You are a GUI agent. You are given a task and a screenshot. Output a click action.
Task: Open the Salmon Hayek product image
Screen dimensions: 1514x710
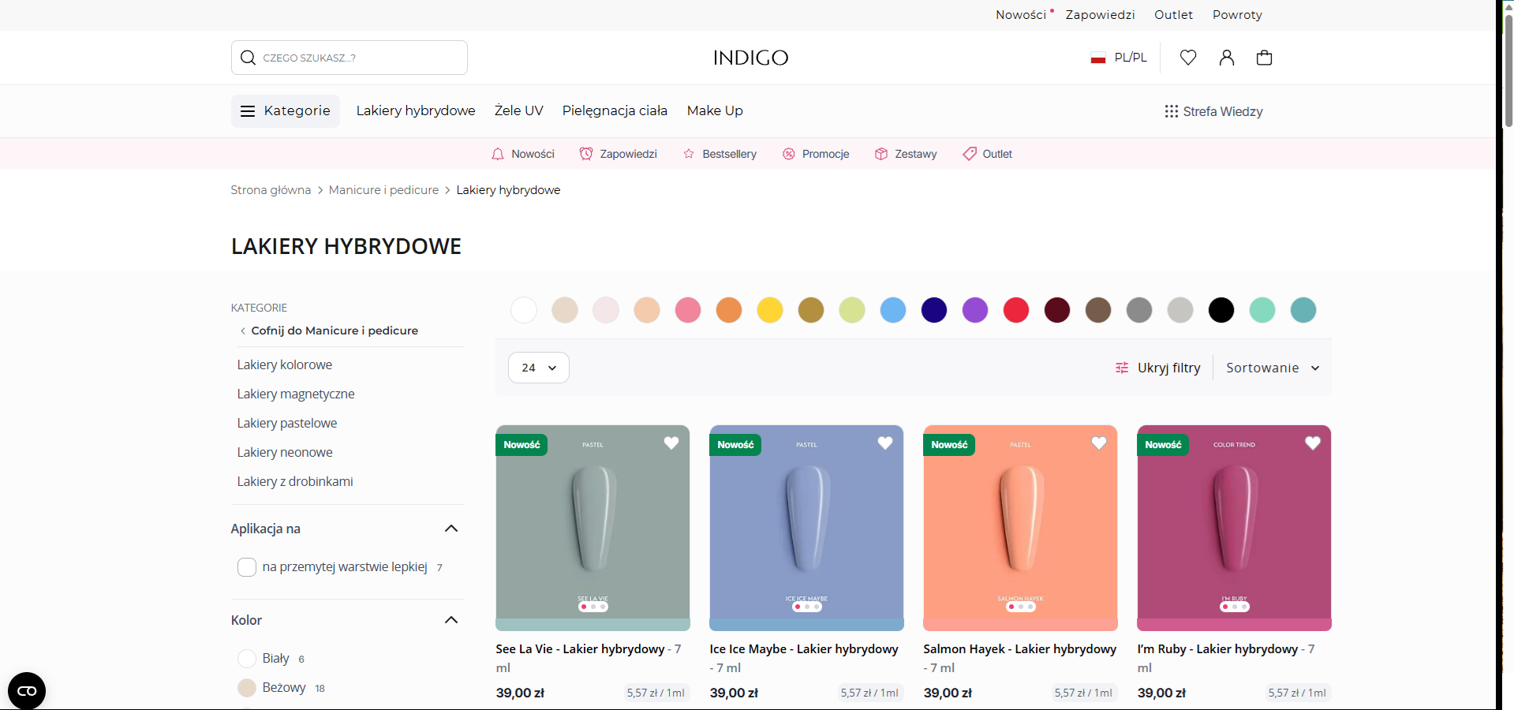(x=1020, y=528)
